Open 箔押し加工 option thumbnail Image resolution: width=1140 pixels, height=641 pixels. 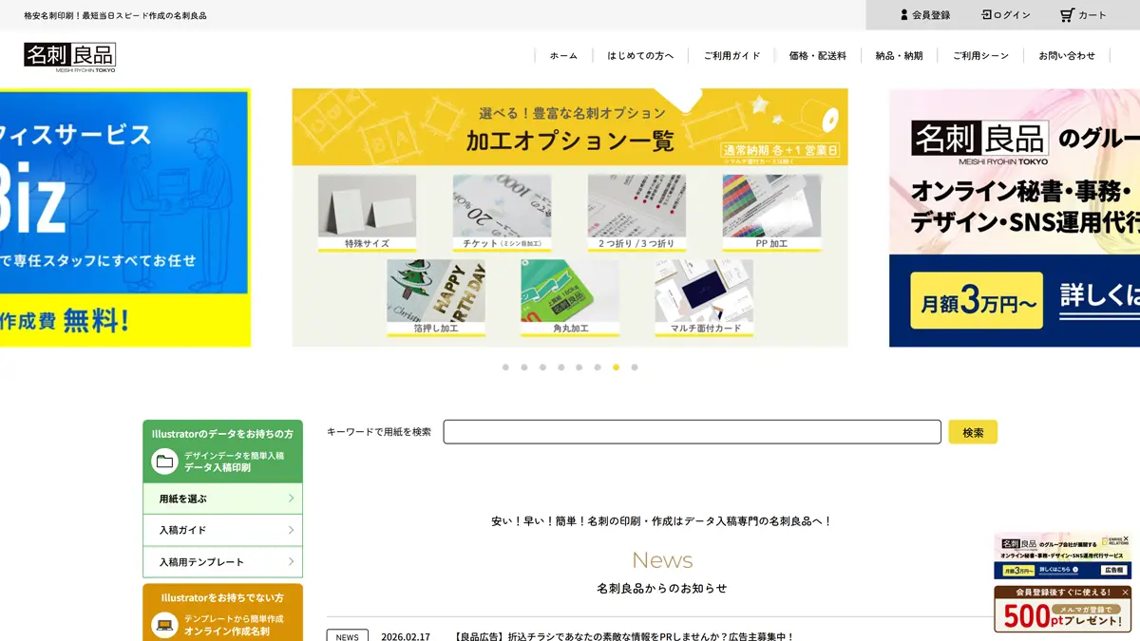[x=436, y=298]
